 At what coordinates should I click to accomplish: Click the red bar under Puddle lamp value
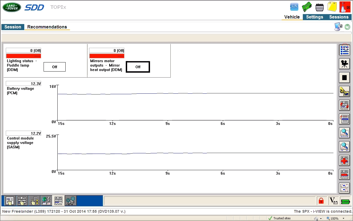(23, 56)
